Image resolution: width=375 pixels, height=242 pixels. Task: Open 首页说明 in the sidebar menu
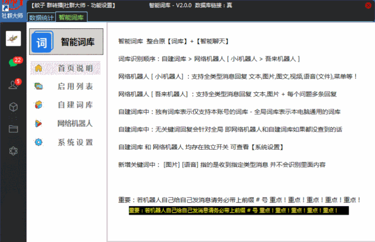coord(66,68)
